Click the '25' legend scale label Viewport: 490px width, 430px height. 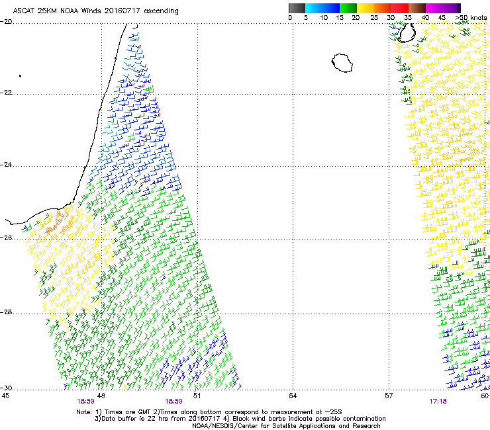point(374,18)
